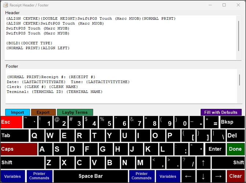
Task: Click the Space Bar key
Action: (x=91, y=176)
